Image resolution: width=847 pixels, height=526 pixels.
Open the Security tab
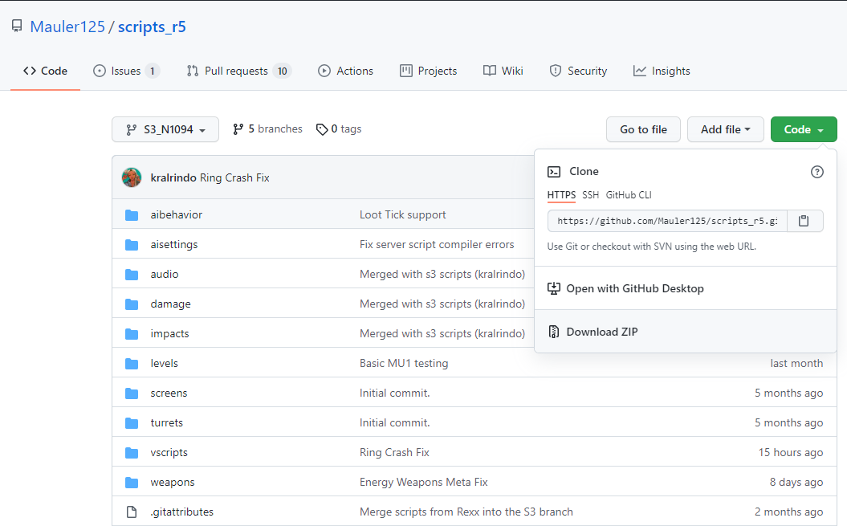coord(578,71)
